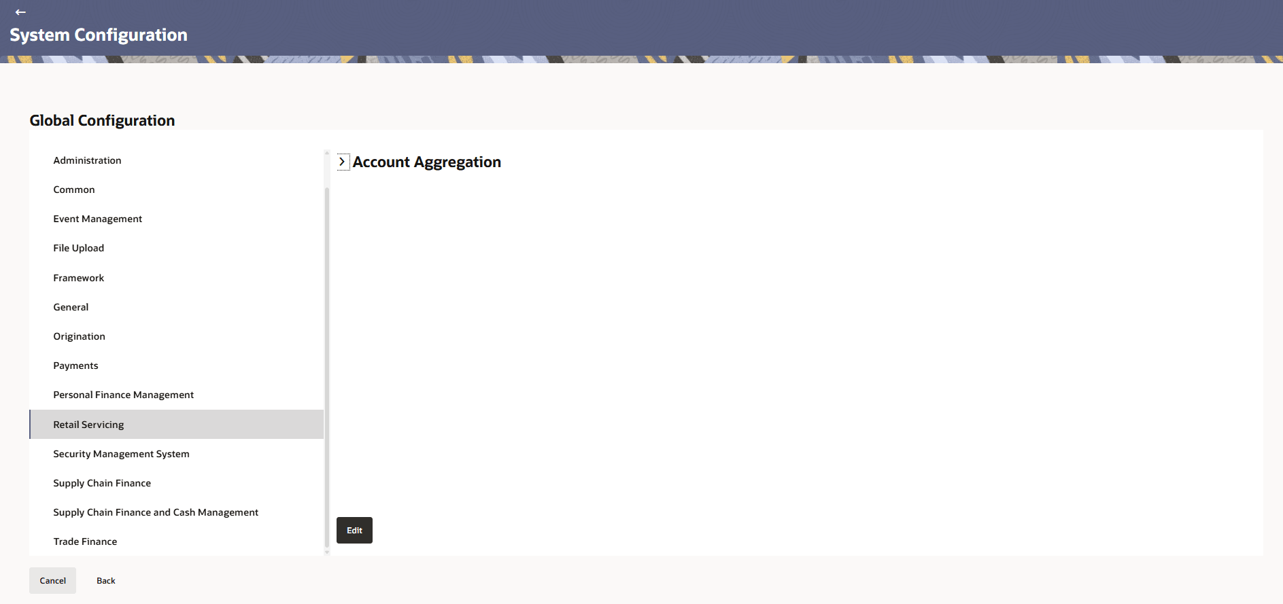Click the Account Aggregation heading text
This screenshot has width=1283, height=604.
coord(427,162)
